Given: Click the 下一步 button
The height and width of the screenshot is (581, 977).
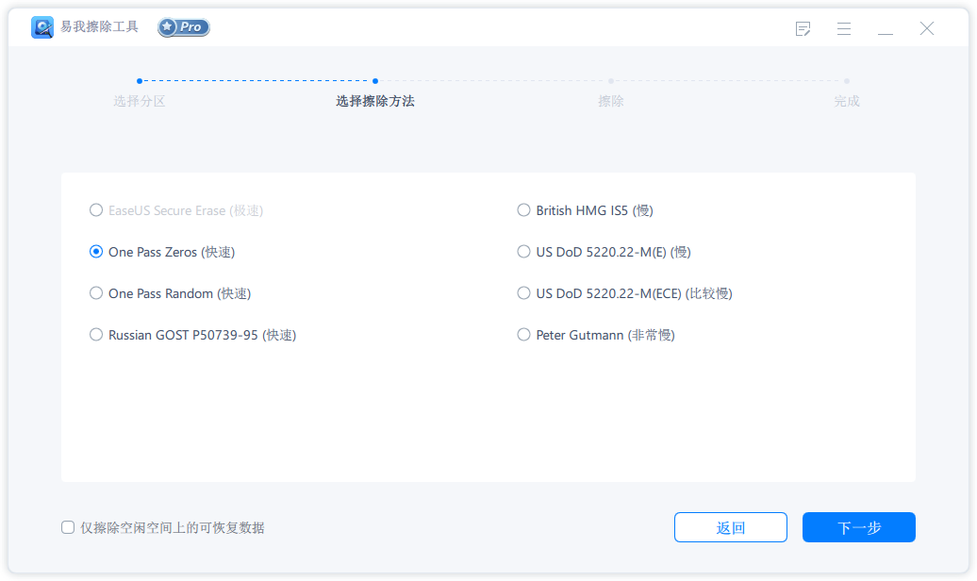Looking at the screenshot, I should [858, 527].
